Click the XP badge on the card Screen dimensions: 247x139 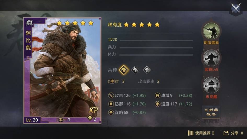coord(93,110)
